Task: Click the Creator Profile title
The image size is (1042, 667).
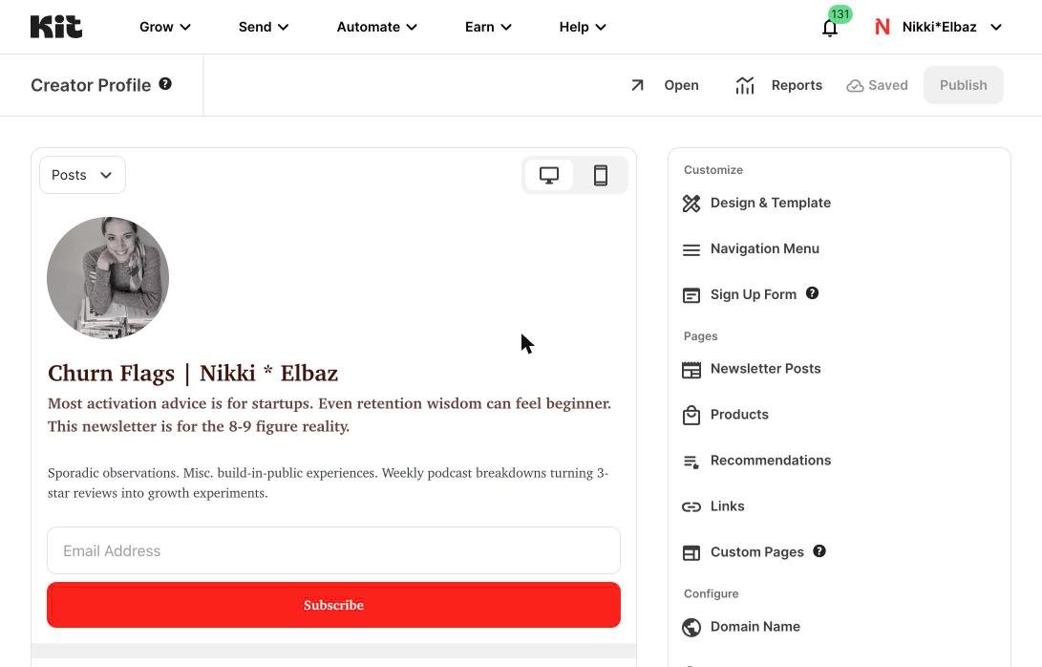Action: click(x=91, y=85)
